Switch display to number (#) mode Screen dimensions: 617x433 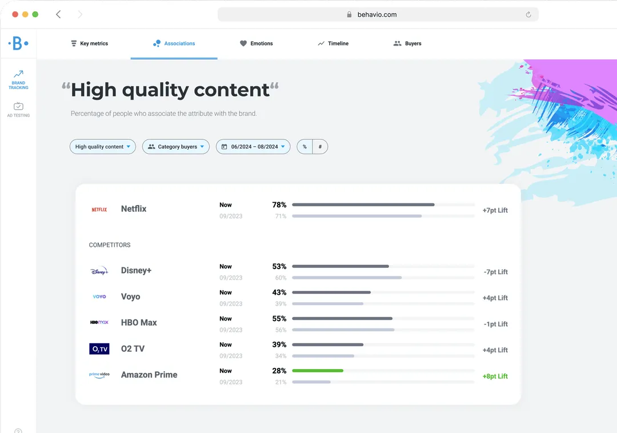click(x=320, y=147)
